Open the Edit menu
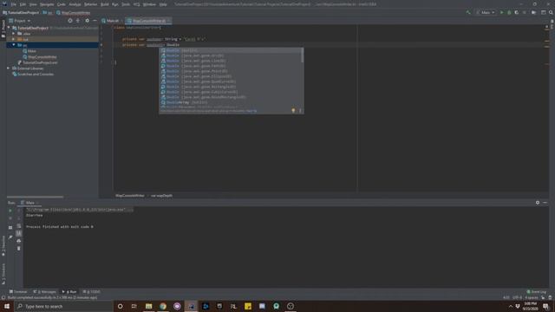This screenshot has width=555, height=312. tap(23, 4)
